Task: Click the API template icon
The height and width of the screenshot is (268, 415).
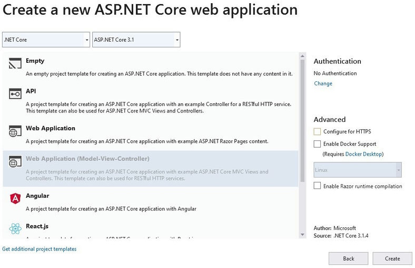Action: click(15, 94)
